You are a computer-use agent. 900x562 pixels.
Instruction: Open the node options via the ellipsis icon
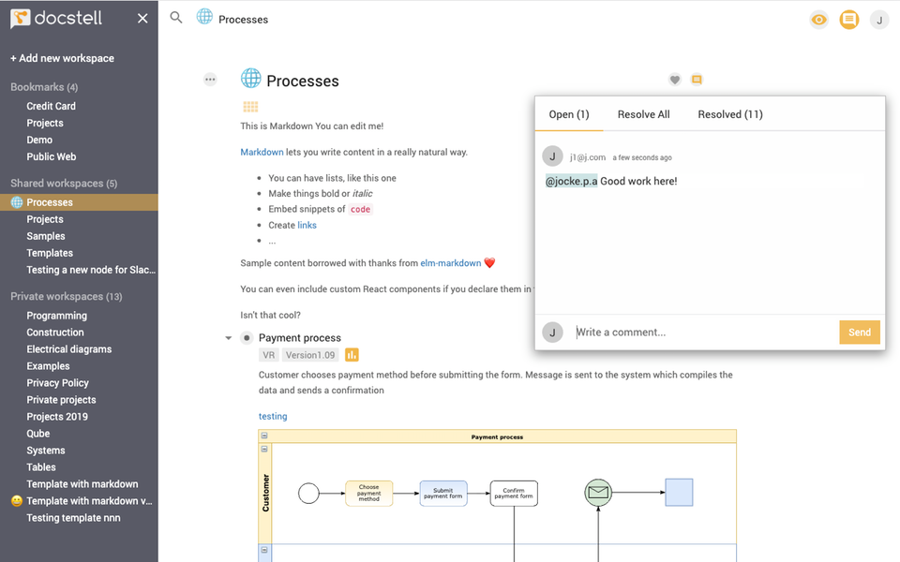[x=210, y=79]
